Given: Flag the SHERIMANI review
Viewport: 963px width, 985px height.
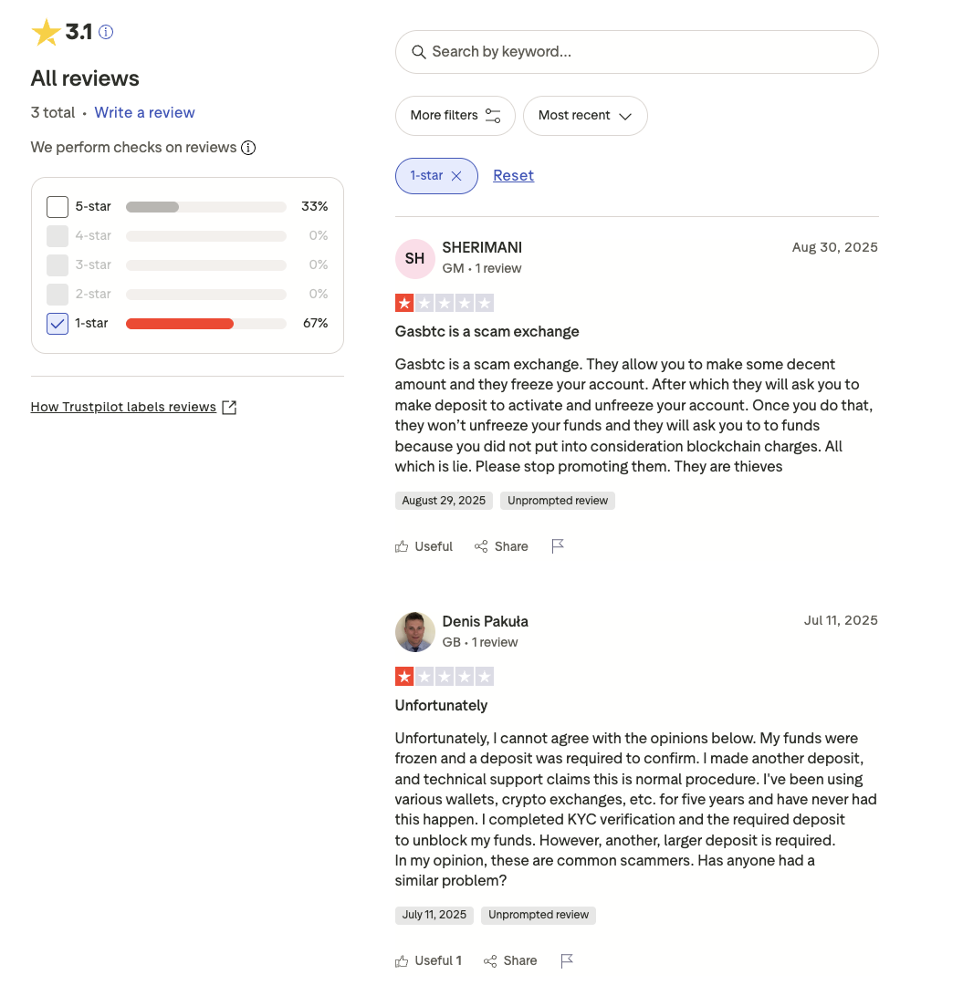Looking at the screenshot, I should coord(558,546).
